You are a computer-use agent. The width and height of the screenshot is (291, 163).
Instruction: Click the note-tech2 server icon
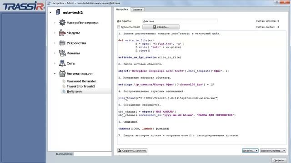point(58,12)
